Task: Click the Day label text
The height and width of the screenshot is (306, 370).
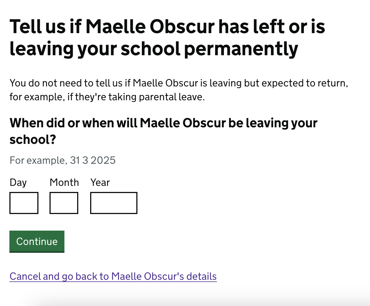Action: [18, 183]
